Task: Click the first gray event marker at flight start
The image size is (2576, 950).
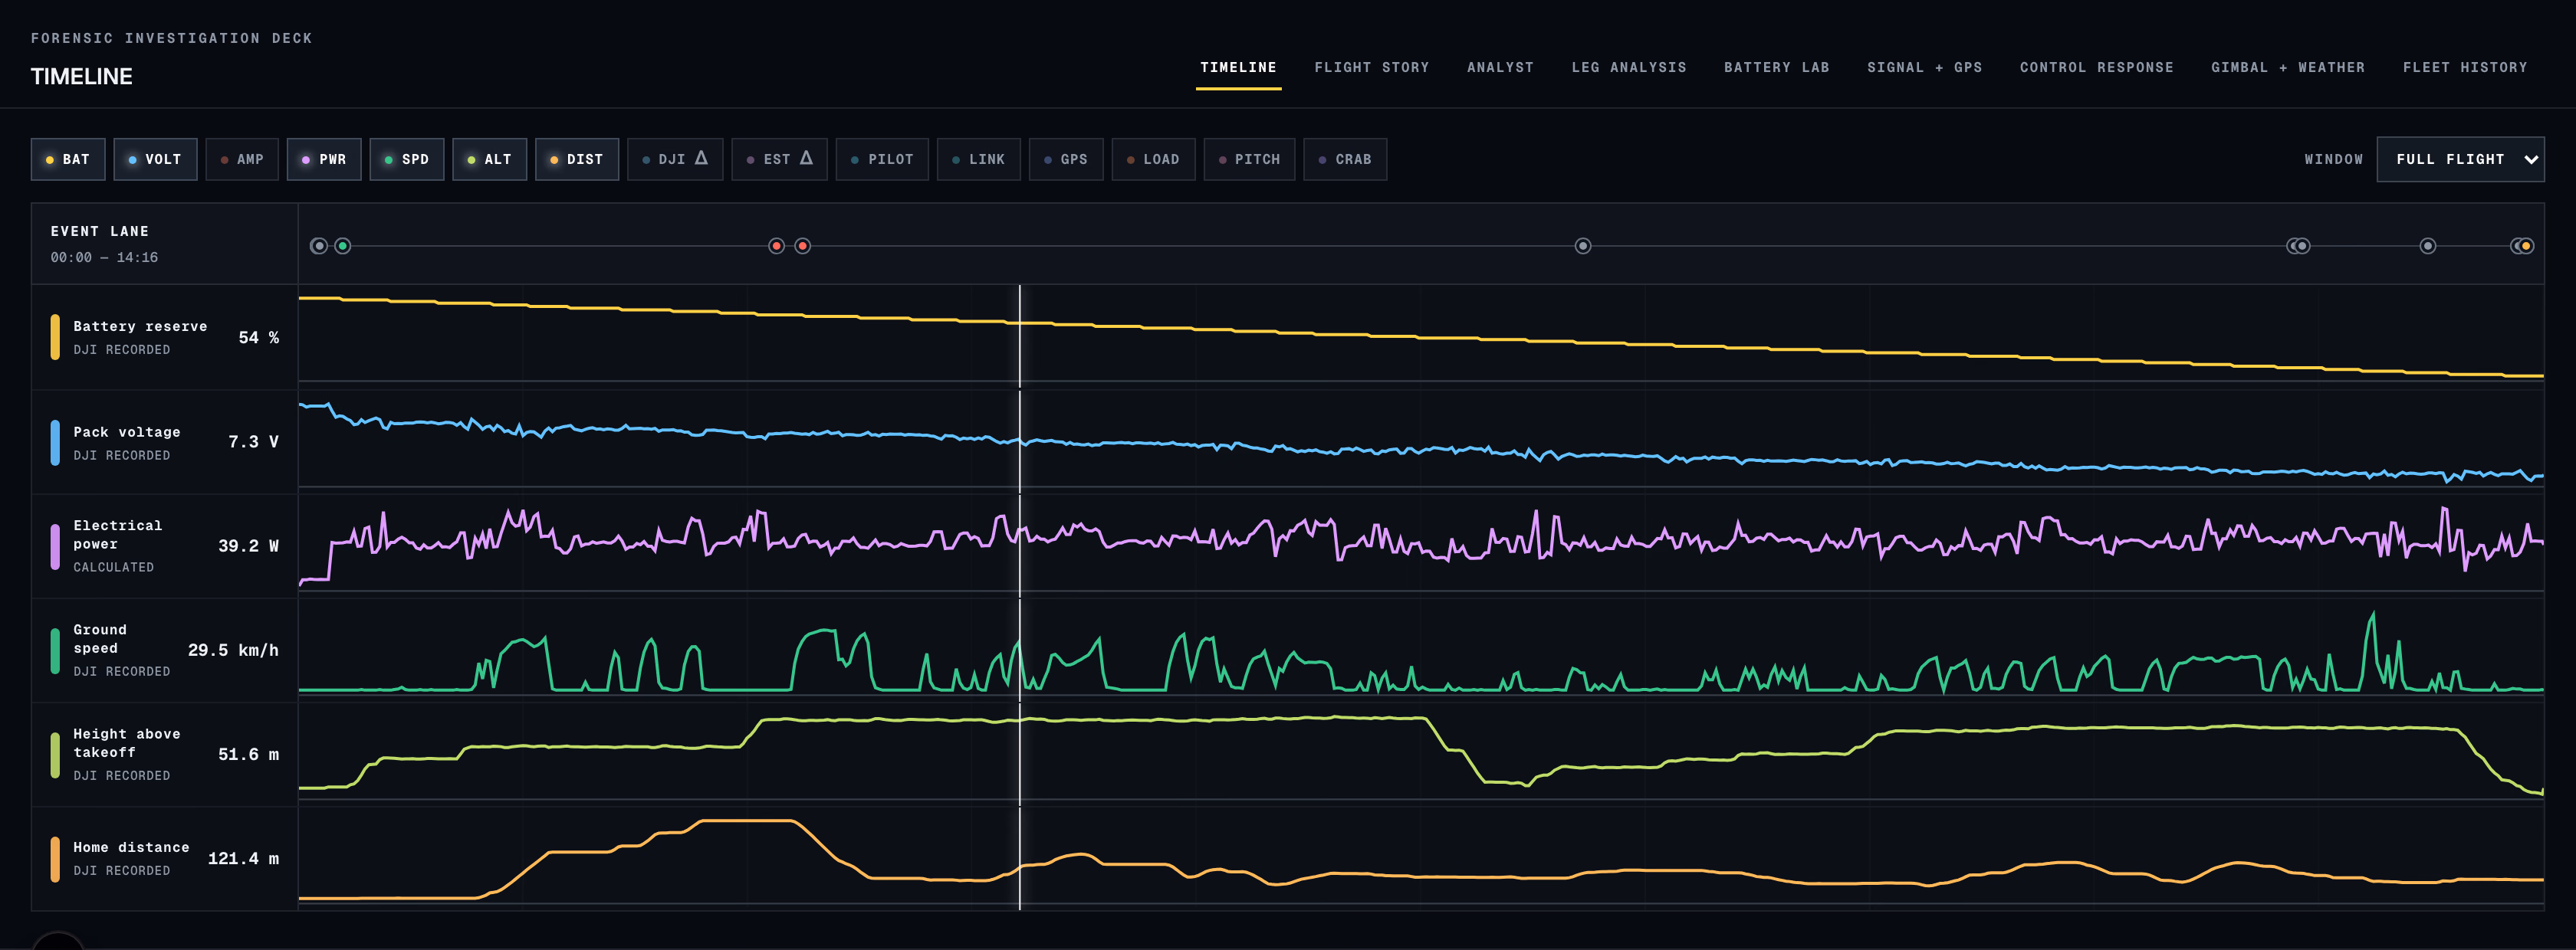Action: (x=318, y=246)
